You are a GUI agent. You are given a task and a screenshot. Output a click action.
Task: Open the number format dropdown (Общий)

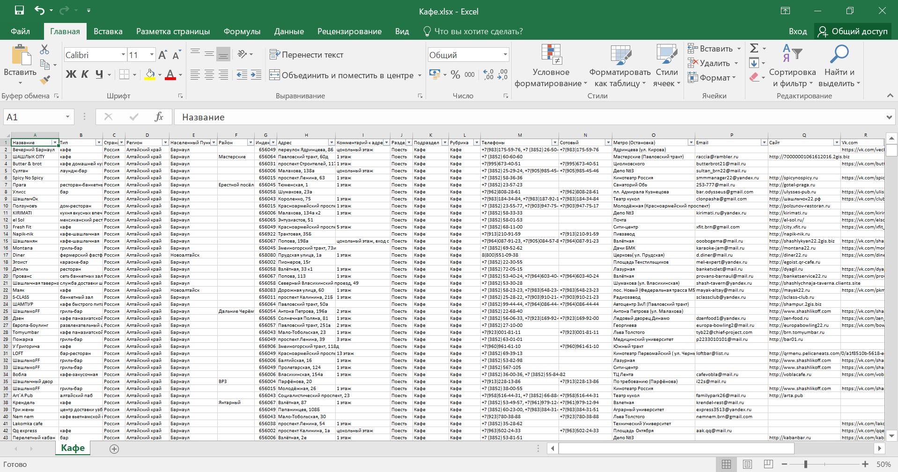505,55
